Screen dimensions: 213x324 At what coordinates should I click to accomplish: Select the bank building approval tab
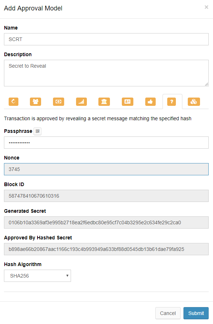(x=104, y=102)
